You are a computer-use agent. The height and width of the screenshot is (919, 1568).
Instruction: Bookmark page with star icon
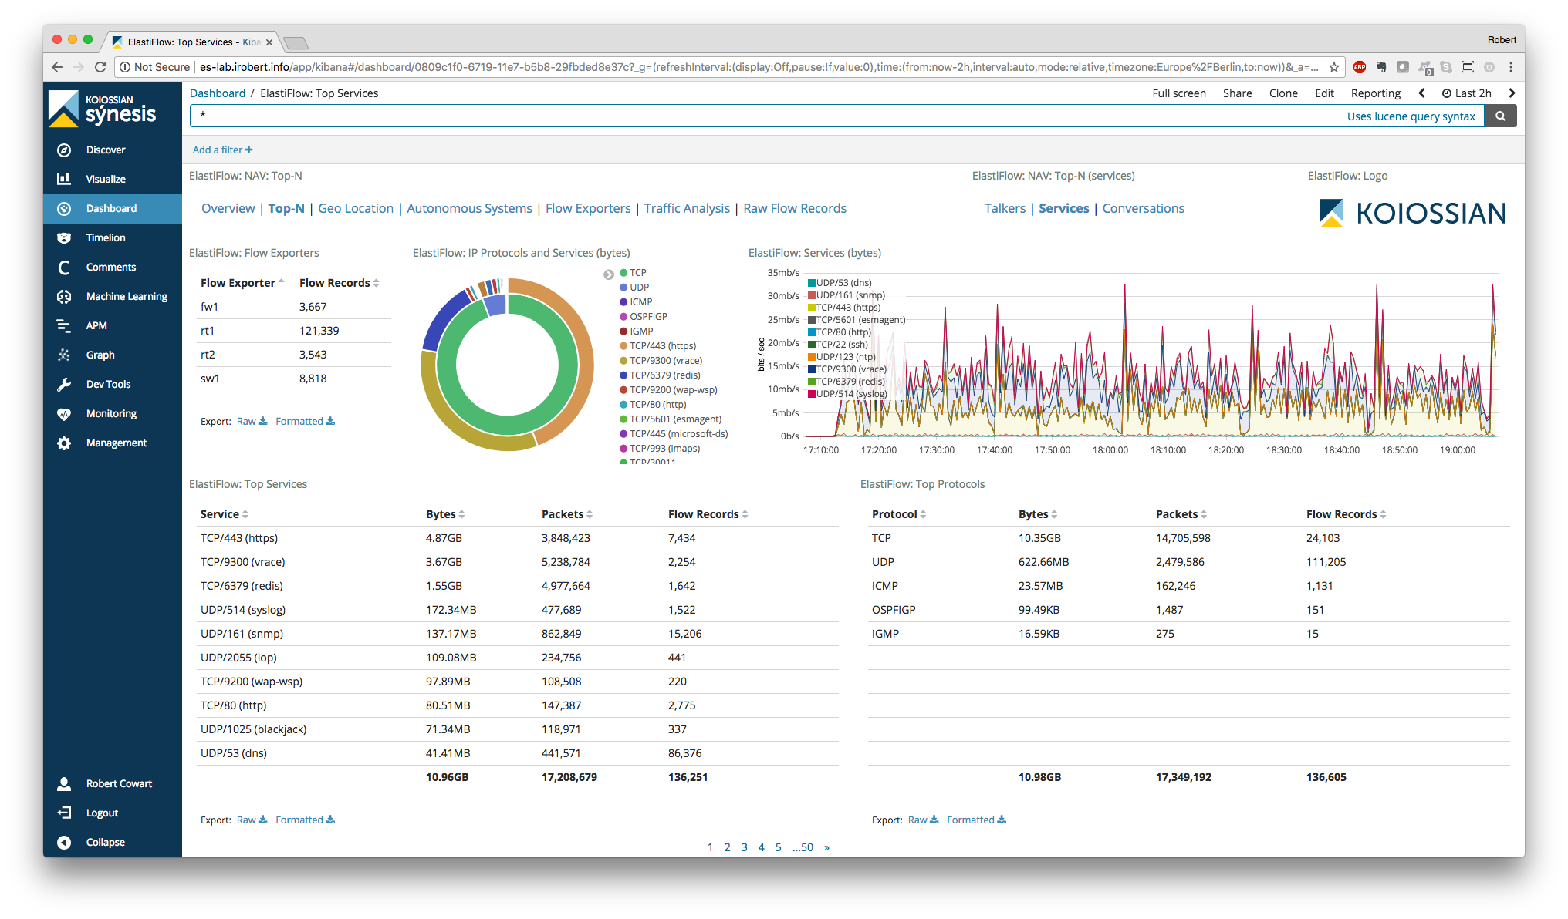[1334, 67]
